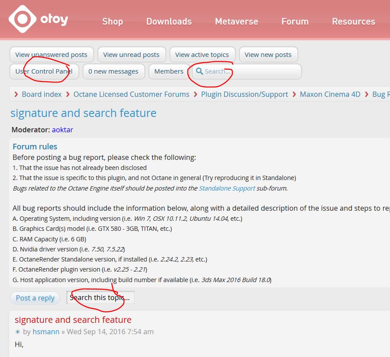
Task: Open the Shop menu
Action: 112,21
